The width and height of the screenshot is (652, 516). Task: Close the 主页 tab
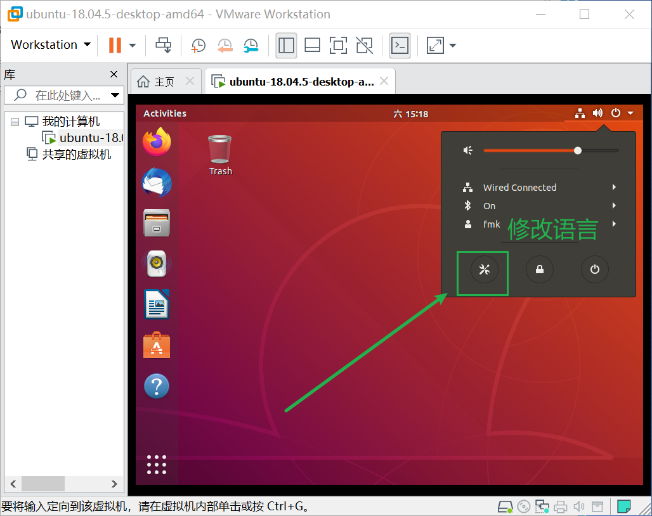click(x=190, y=81)
